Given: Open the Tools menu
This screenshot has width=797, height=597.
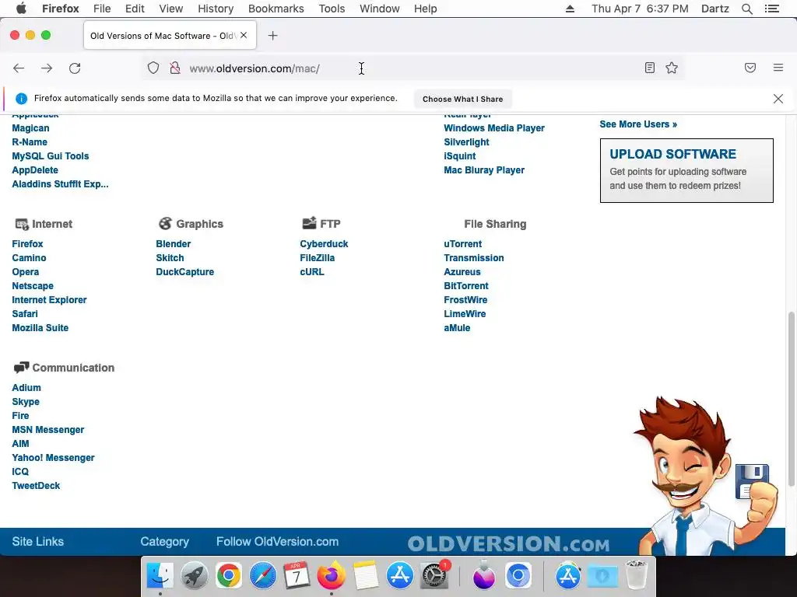Looking at the screenshot, I should click(332, 9).
